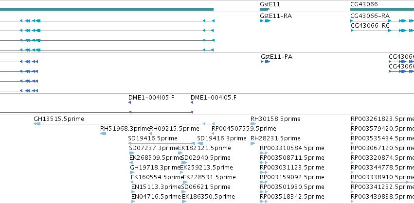Select the RP003501930.5prime label
The width and height of the screenshot is (414, 204).
point(292,187)
